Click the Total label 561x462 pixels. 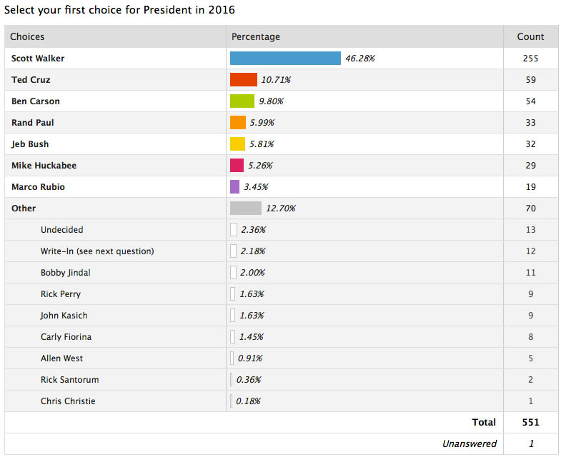click(x=484, y=422)
